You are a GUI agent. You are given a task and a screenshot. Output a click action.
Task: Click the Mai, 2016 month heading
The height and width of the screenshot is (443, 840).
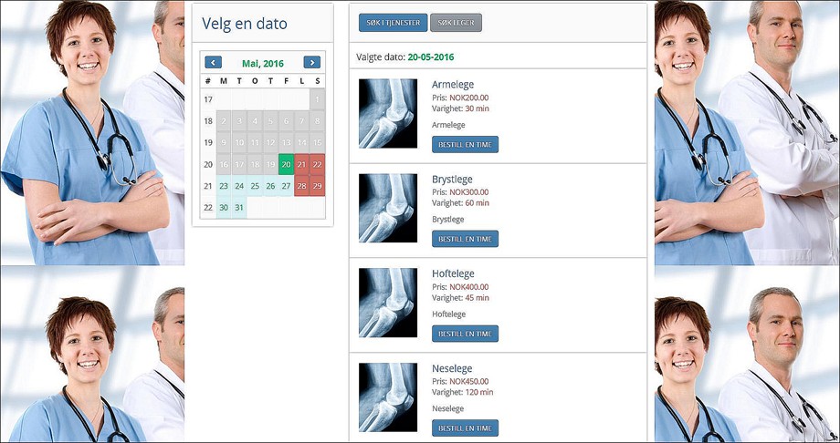262,63
